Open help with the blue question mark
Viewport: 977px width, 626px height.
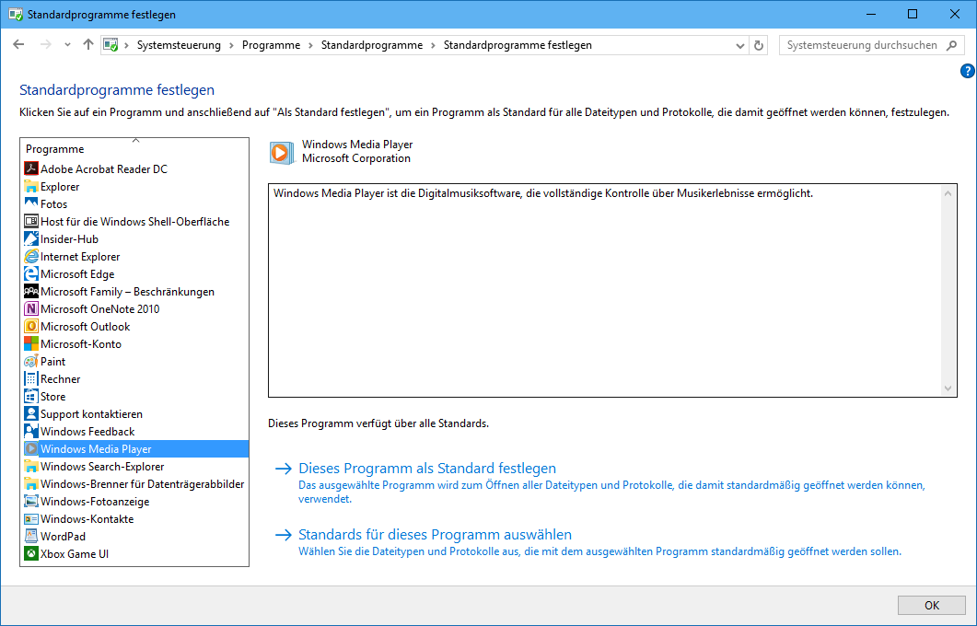[x=968, y=71]
